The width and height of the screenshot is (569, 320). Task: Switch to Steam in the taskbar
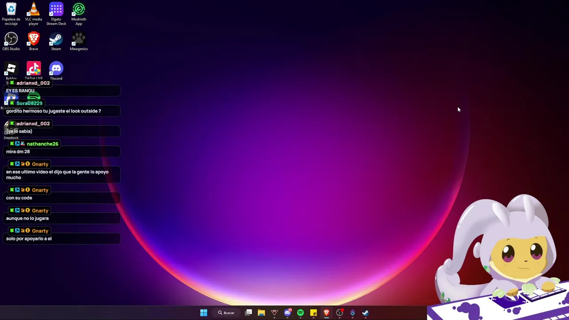tap(365, 313)
